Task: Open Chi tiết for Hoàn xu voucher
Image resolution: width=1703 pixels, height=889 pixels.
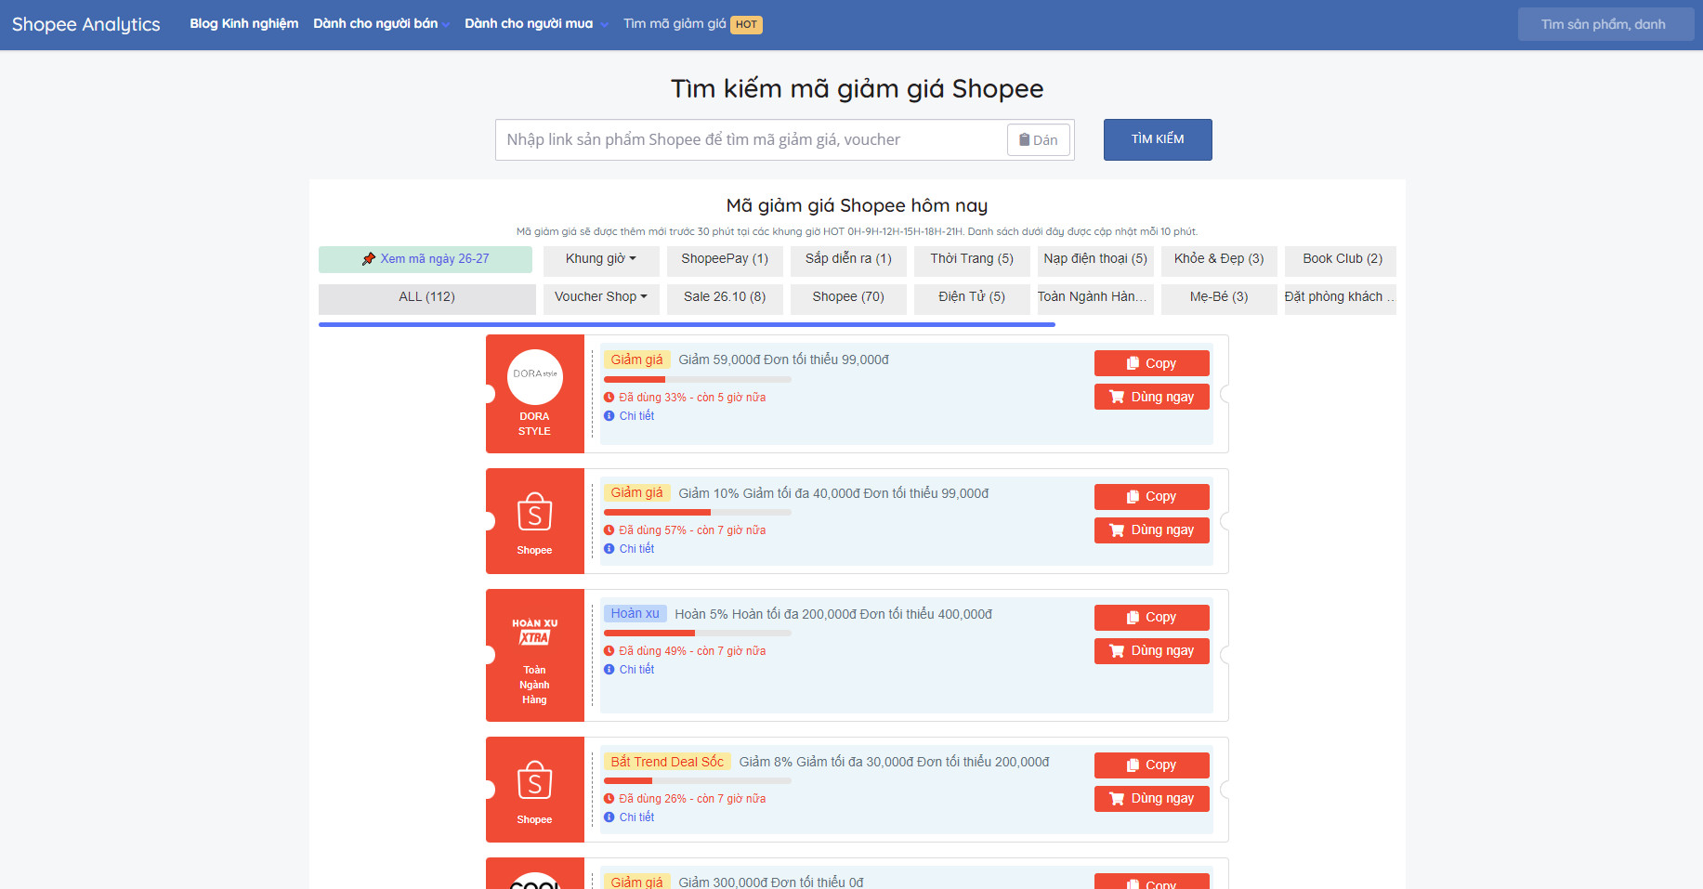Action: pos(636,670)
